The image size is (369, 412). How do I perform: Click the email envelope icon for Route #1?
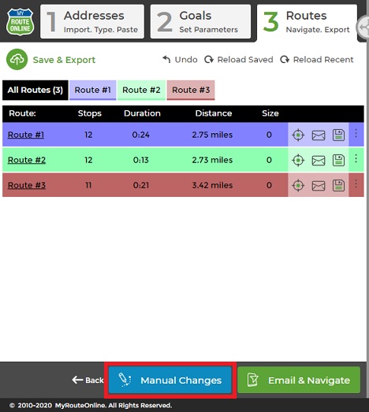[x=319, y=135]
